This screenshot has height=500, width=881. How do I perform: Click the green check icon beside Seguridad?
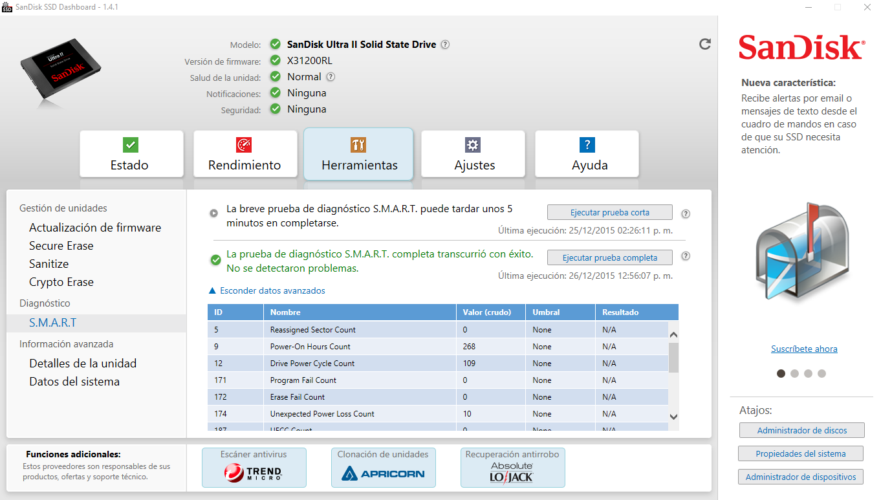[x=275, y=109]
